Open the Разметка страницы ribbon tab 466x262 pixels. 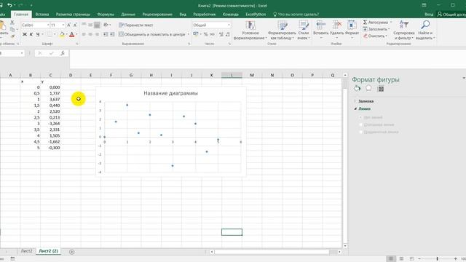73,15
